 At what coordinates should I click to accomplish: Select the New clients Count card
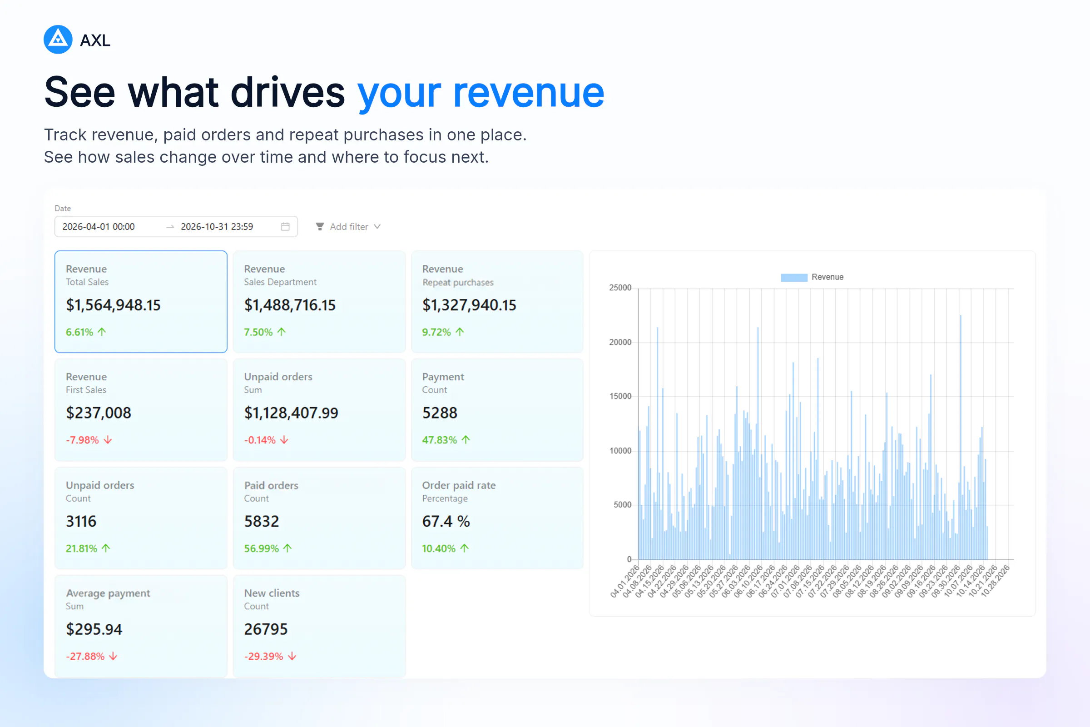click(x=319, y=627)
